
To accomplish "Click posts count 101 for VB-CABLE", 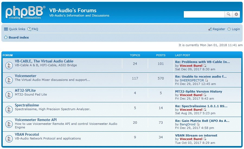I will point(161,64).
